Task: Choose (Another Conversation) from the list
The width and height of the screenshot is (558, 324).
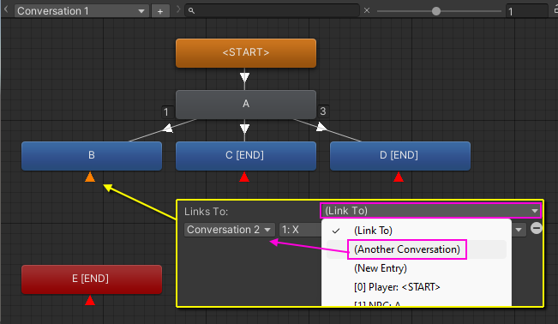Action: tap(407, 249)
